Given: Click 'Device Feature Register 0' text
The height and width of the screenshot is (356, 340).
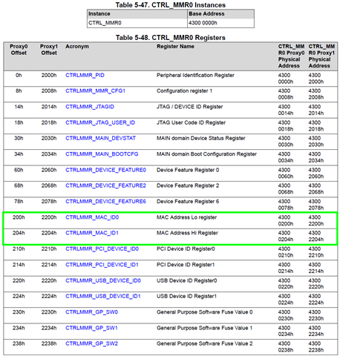Looking at the screenshot, I should click(x=188, y=170).
